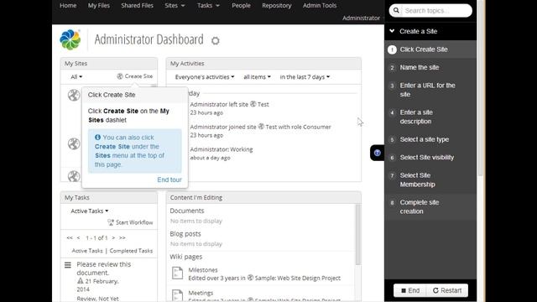Click the site icon next to Test in left site activity
Image resolution: width=537 pixels, height=302 pixels.
(x=253, y=104)
